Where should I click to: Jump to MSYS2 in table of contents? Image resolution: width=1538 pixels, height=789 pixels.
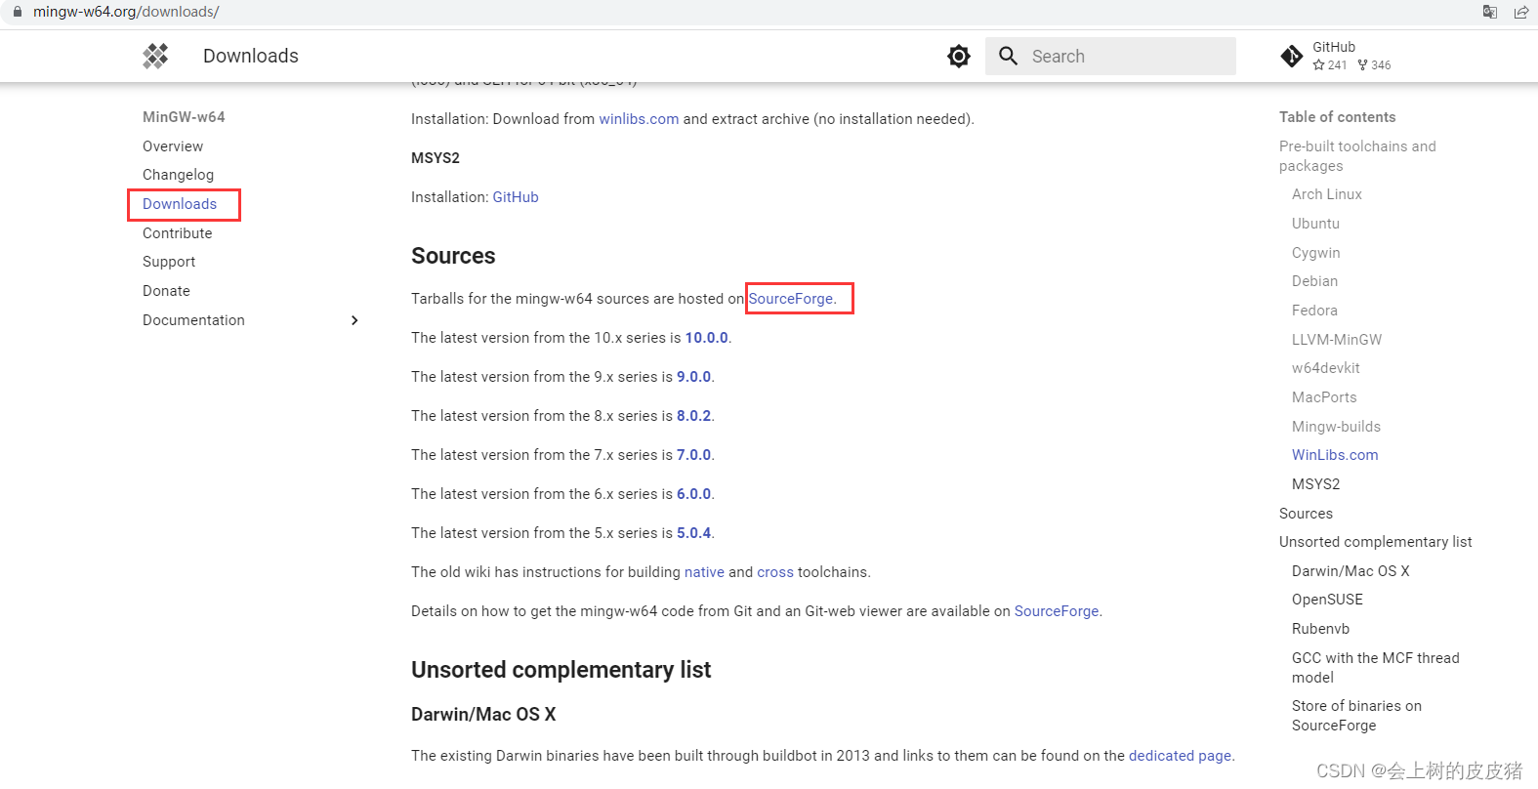1315,484
